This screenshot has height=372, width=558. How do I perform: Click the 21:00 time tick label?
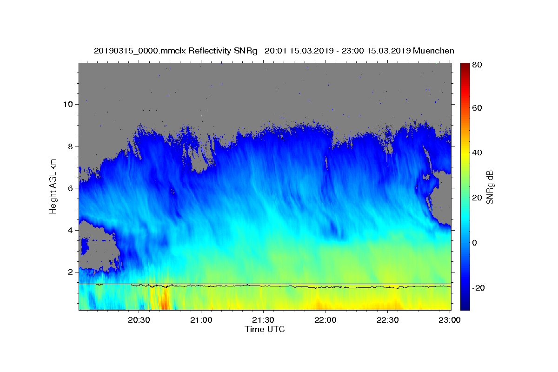click(x=201, y=320)
